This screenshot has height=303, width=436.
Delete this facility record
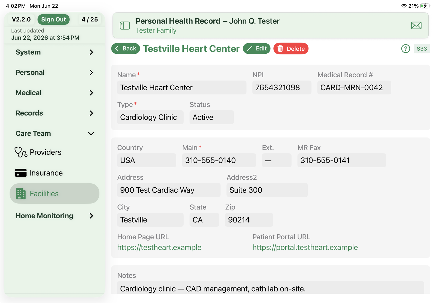(291, 49)
